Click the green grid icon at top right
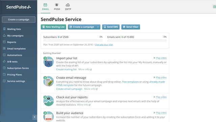Screen dimensions: 216x122 tap(214, 7)
